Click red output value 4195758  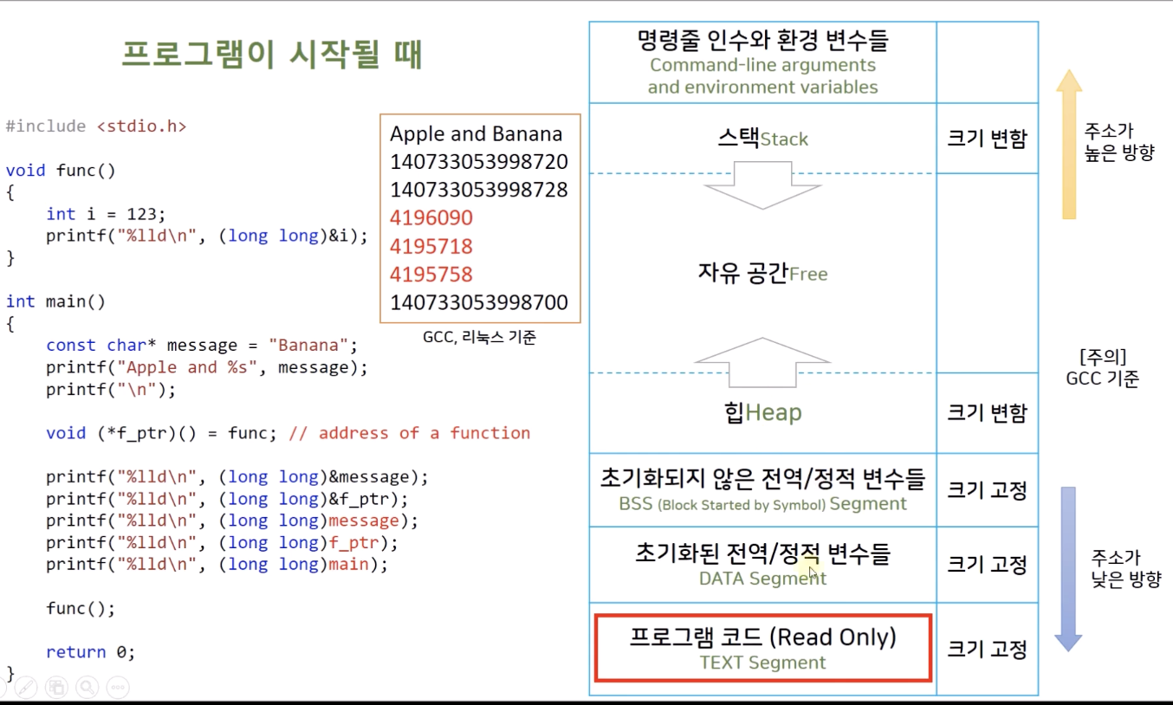(x=431, y=275)
